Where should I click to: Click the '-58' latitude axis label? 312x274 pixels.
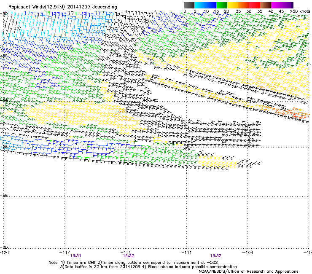tap(4, 196)
